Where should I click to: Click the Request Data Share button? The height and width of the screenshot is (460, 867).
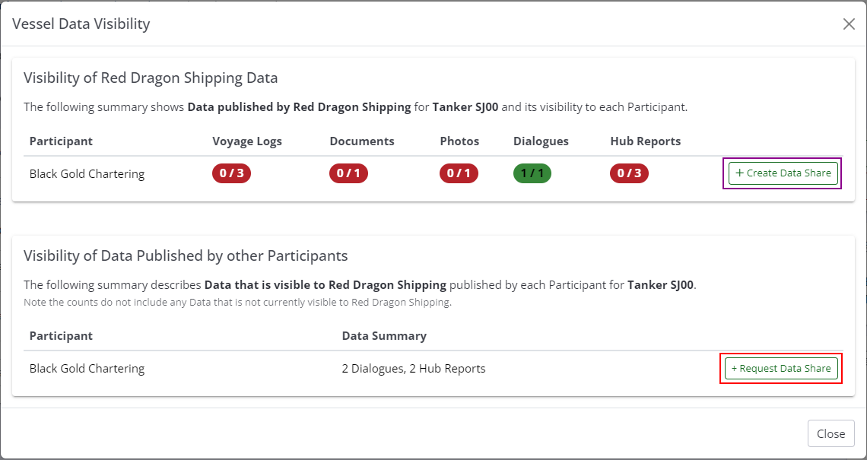pyautogui.click(x=781, y=369)
